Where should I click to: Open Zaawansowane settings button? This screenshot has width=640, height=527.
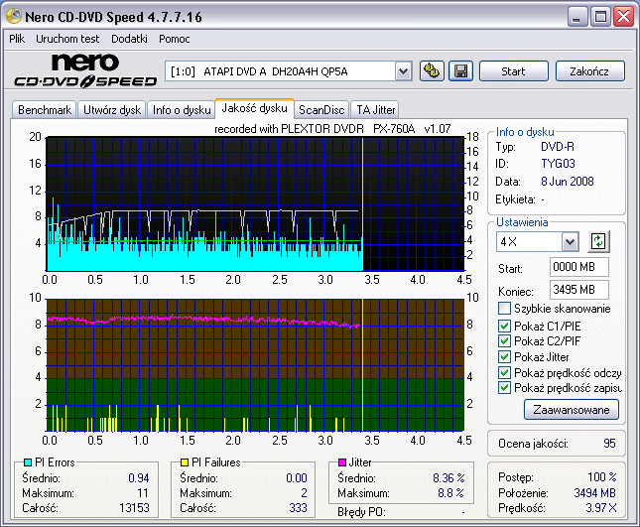pyautogui.click(x=572, y=410)
